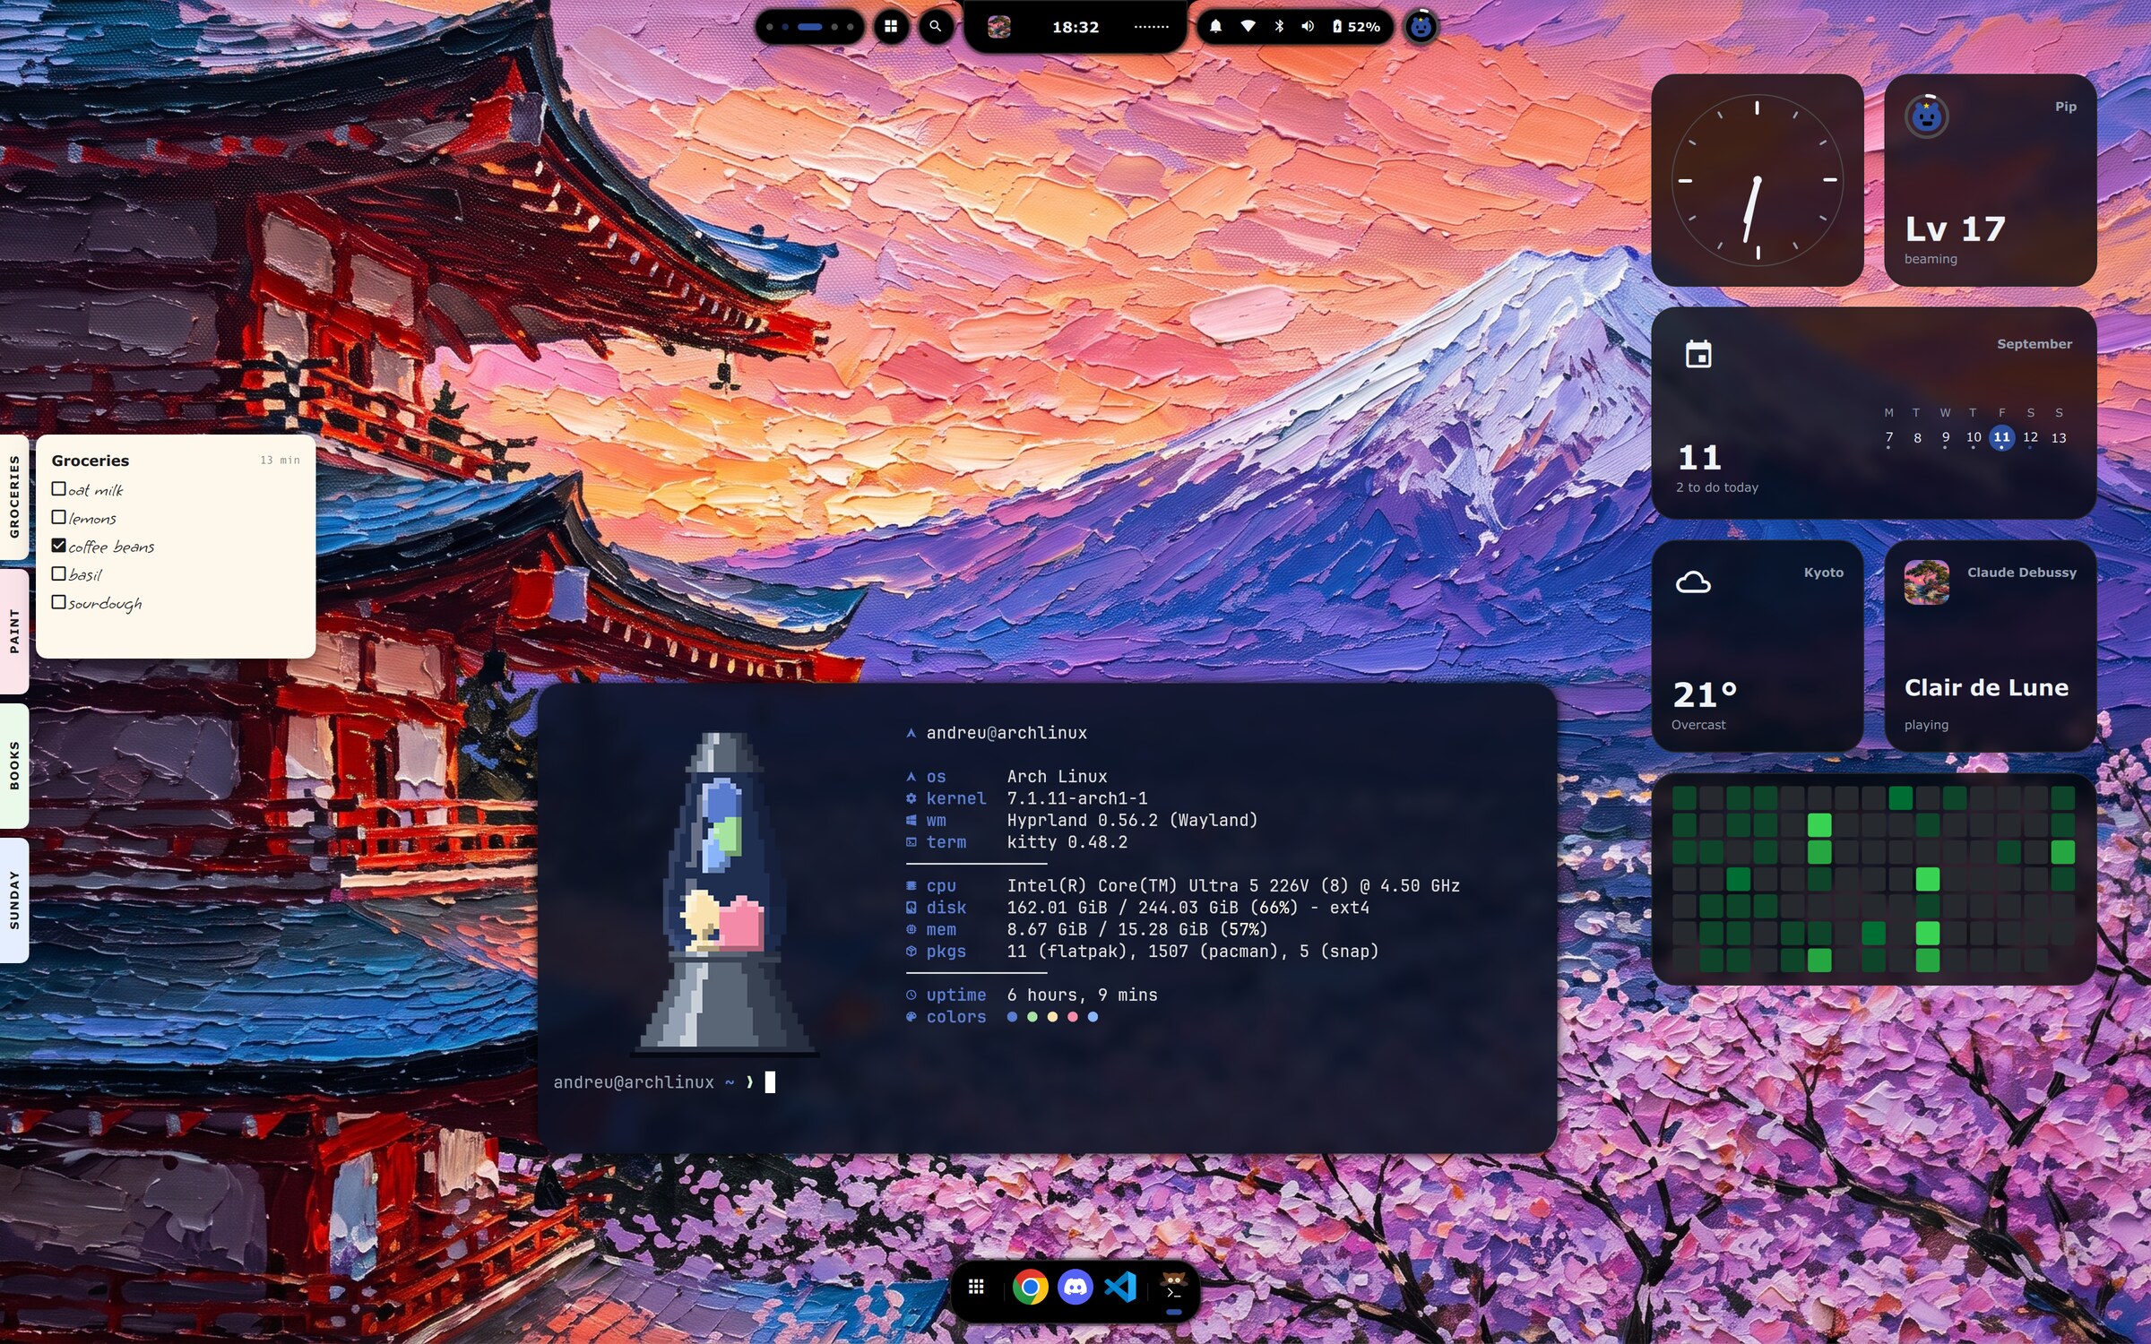Select day 12 in calendar week
This screenshot has width=2151, height=1344.
pos(2030,437)
